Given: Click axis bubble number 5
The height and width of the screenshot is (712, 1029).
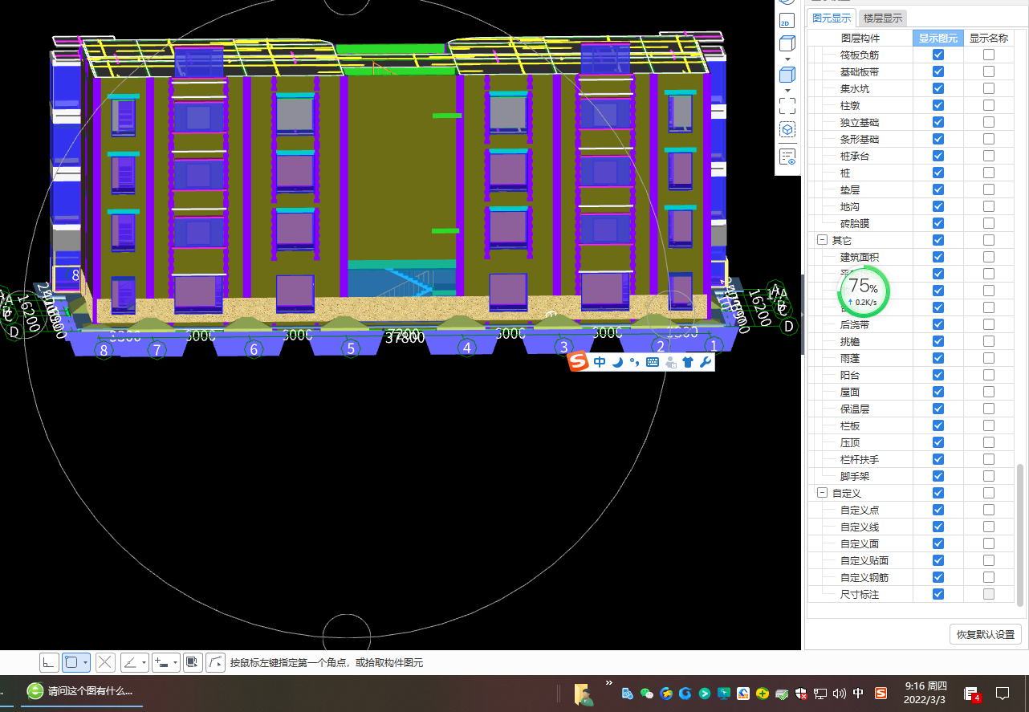Looking at the screenshot, I should click(x=350, y=348).
